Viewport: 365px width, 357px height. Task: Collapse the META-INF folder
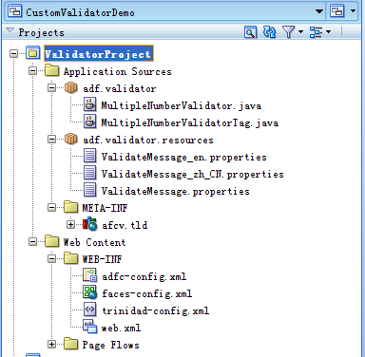pos(51,207)
